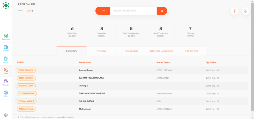254x119 pixels.
Task: Open PSB ID 10000659106451
Action: pyautogui.click(x=26, y=109)
